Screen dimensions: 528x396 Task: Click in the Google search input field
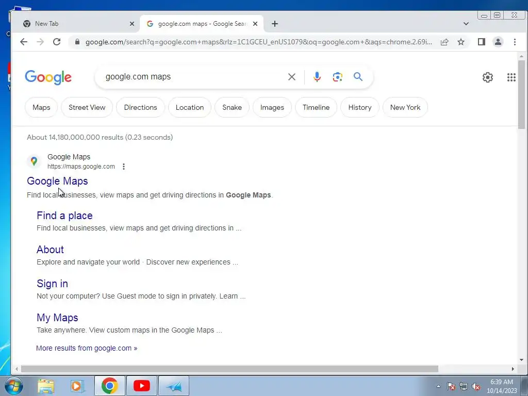click(x=192, y=77)
